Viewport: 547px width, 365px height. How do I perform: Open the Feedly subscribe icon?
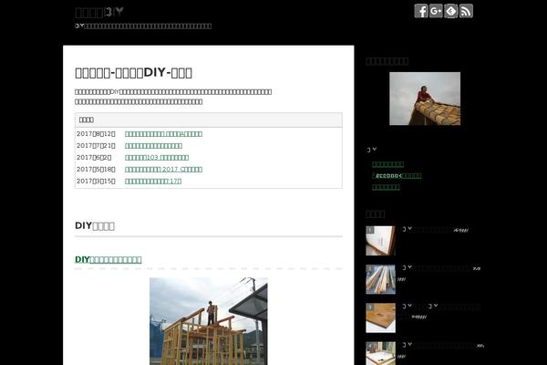coord(451,11)
